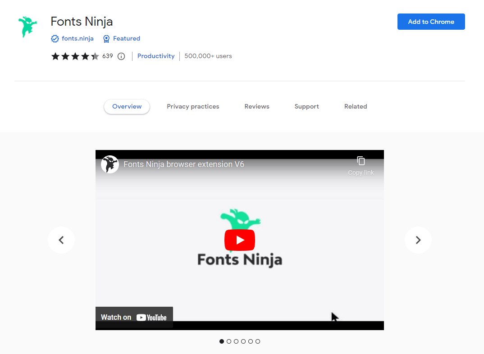Open the Overview tab
484x354 pixels.
click(x=127, y=107)
